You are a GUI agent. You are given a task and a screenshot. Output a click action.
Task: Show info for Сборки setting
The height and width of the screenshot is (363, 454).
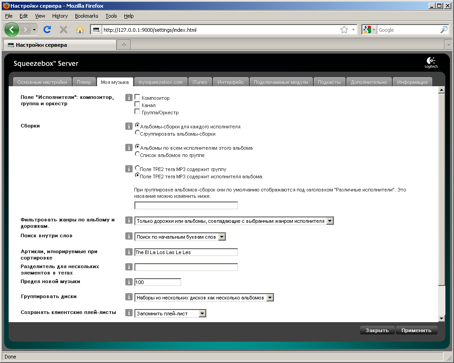click(129, 126)
